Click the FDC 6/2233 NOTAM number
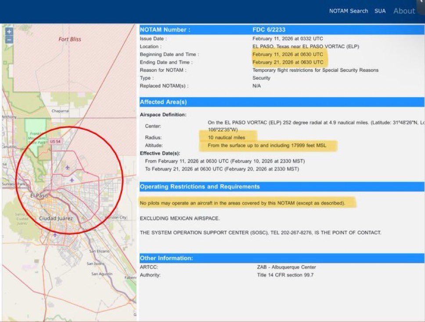The width and height of the screenshot is (425, 322). [268, 30]
